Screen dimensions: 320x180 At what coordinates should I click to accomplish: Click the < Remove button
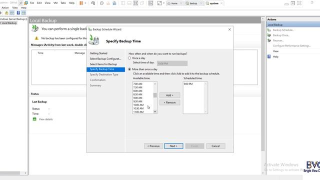pos(169,102)
